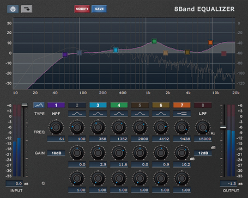Click band 7 Q value 1.00
The width and height of the screenshot is (248, 198).
(x=182, y=190)
